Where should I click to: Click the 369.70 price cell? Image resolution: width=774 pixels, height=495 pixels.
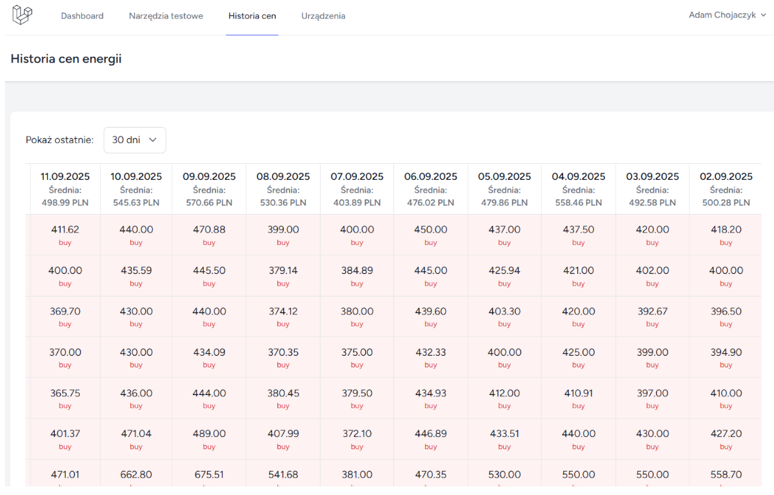click(x=65, y=316)
